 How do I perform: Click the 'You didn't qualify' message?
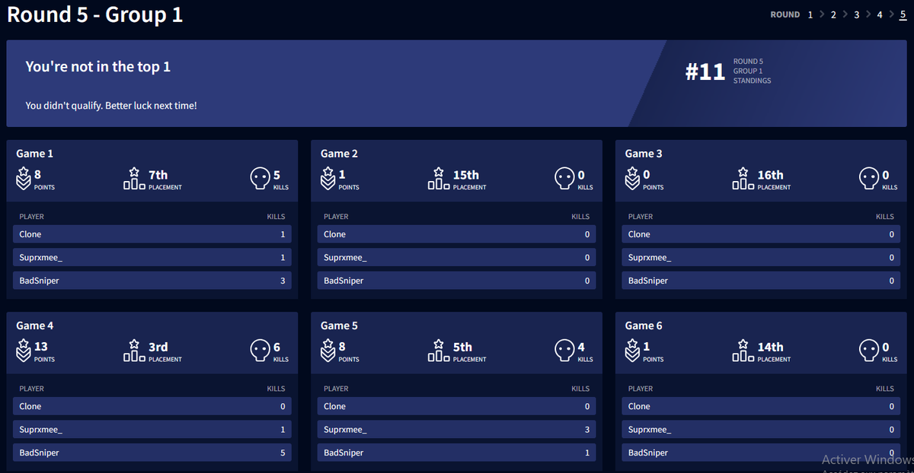(x=111, y=106)
